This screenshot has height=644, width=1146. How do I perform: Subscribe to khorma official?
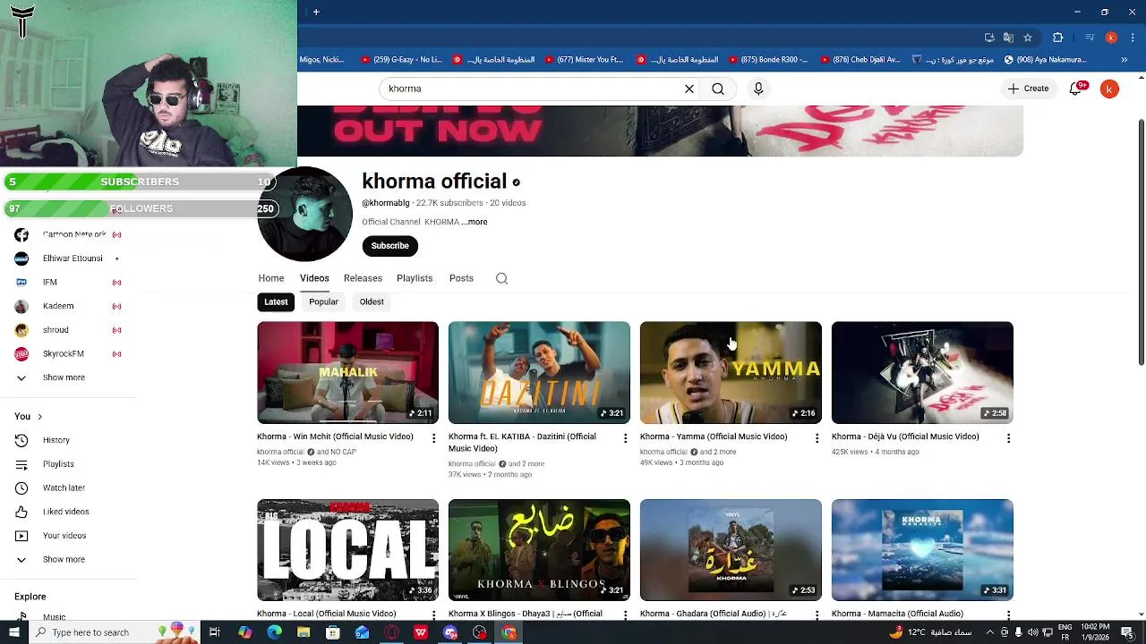pyautogui.click(x=389, y=246)
